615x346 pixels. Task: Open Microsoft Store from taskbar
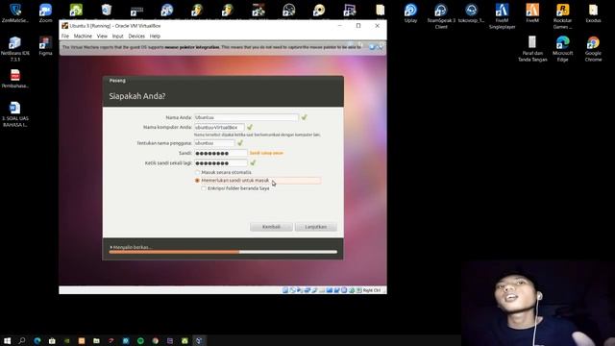(52, 340)
